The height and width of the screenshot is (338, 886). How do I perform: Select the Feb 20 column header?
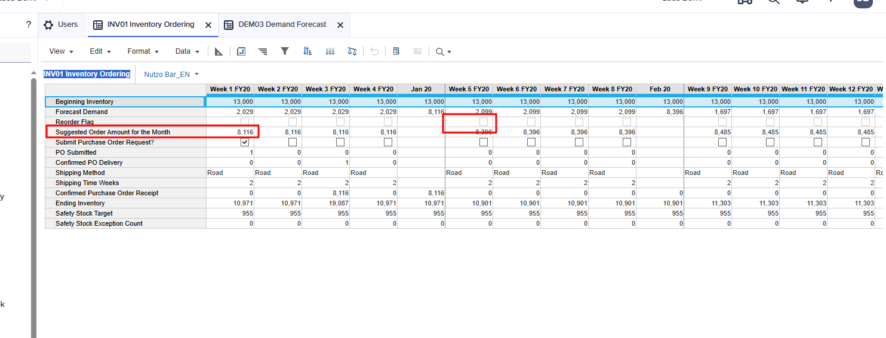click(660, 89)
